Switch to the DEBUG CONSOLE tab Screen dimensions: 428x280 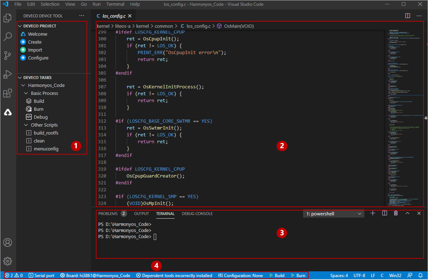(197, 214)
